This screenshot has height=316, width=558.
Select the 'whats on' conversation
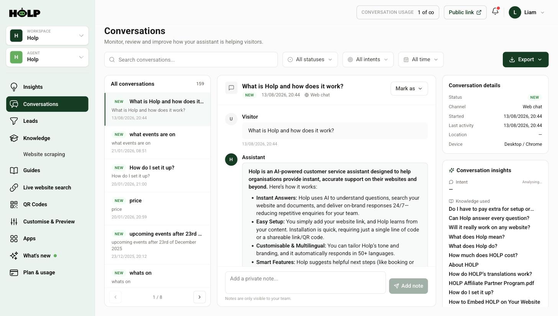coord(158,276)
